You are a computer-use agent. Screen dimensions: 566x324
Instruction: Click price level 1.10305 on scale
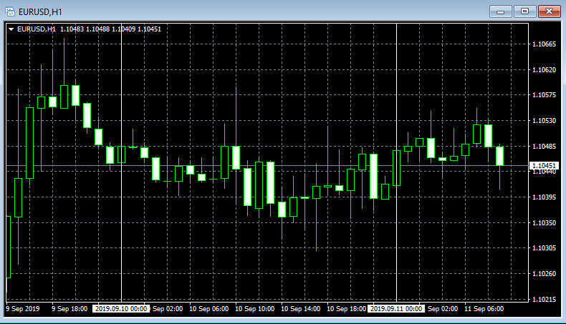[544, 248]
